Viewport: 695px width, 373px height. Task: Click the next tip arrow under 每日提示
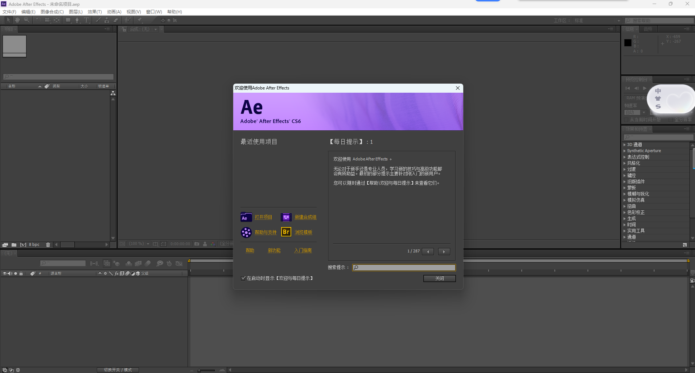(x=444, y=251)
